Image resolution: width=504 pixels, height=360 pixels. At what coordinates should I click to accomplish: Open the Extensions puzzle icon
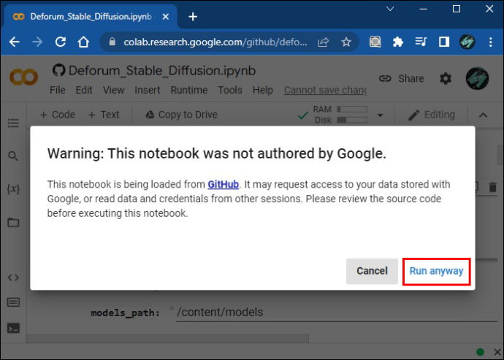click(x=398, y=42)
